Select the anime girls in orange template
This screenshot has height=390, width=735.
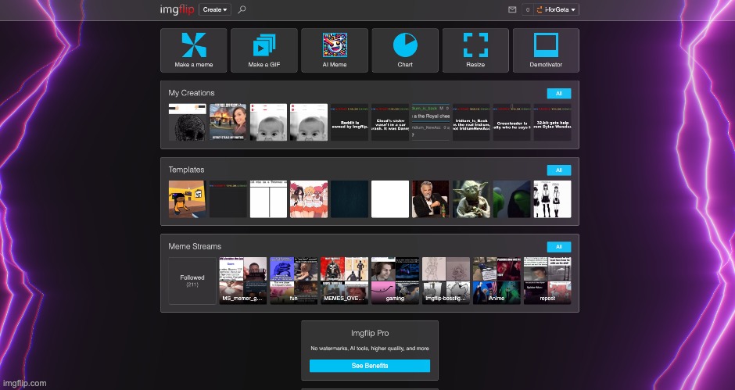click(309, 199)
